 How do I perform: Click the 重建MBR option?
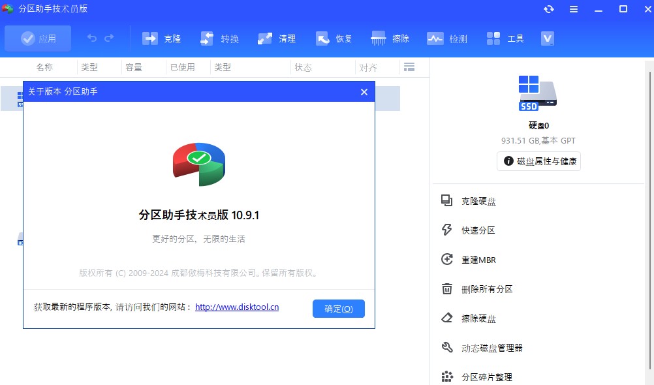pyautogui.click(x=478, y=260)
